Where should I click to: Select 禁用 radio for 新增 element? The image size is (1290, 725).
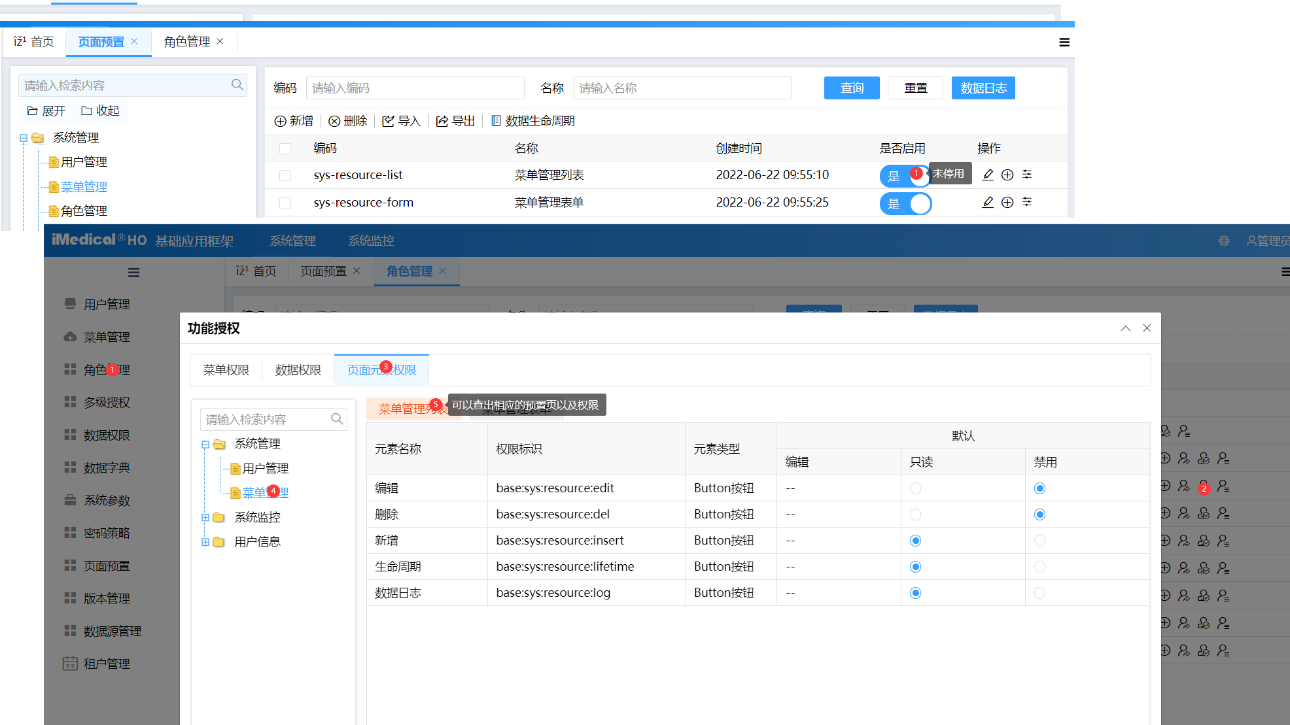pyautogui.click(x=1039, y=541)
